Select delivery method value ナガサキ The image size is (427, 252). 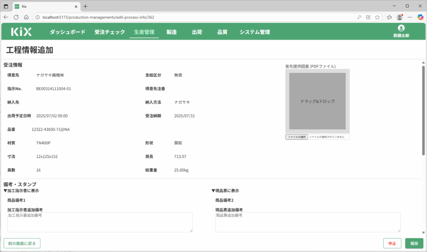tap(182, 102)
